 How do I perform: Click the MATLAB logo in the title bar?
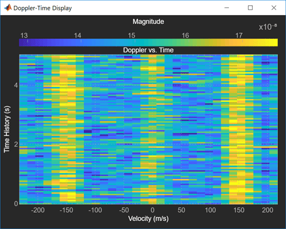8,8
